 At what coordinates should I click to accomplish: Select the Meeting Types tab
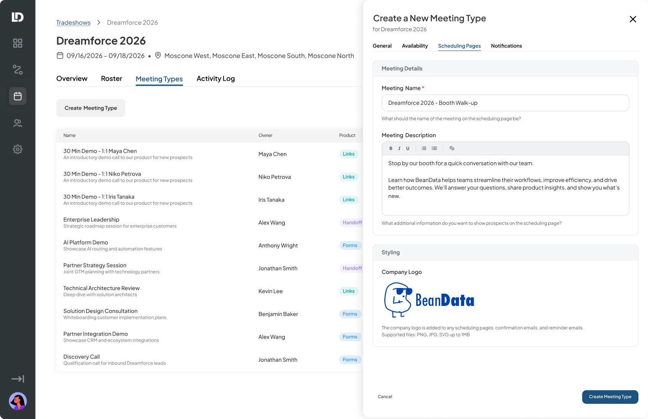159,79
